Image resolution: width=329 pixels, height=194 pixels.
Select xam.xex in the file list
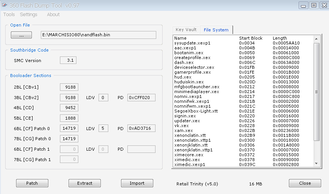[184, 130]
